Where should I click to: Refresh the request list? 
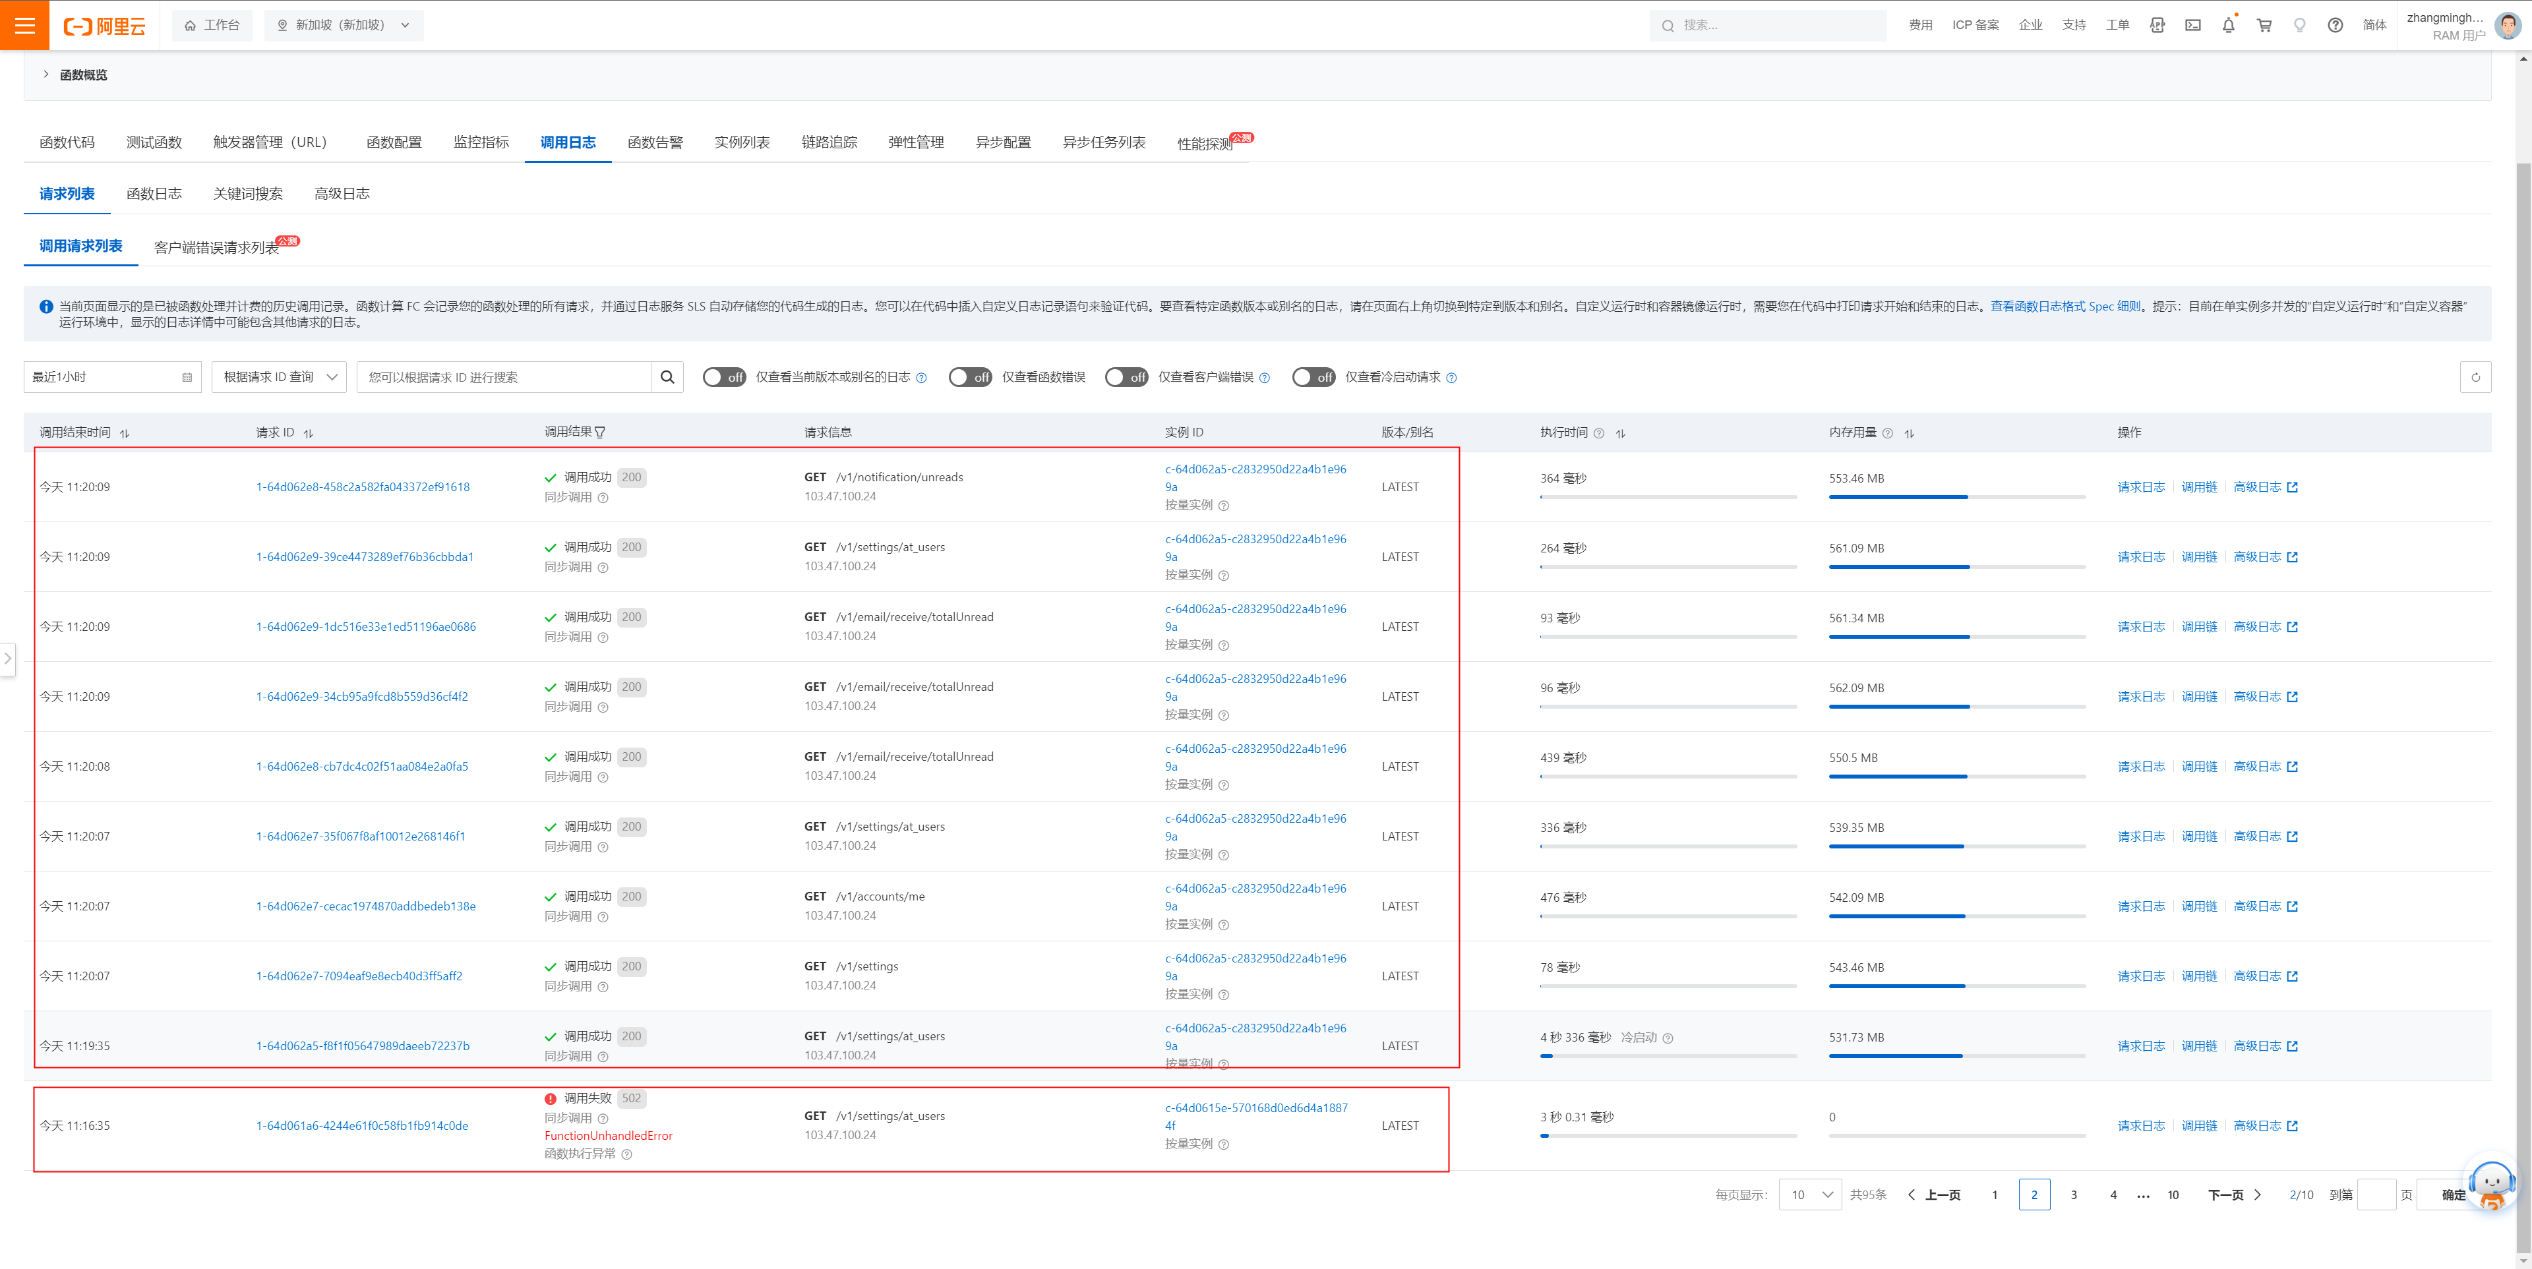tap(2475, 378)
